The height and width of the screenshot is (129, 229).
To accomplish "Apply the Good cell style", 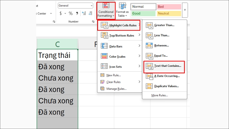I will click(143, 13).
